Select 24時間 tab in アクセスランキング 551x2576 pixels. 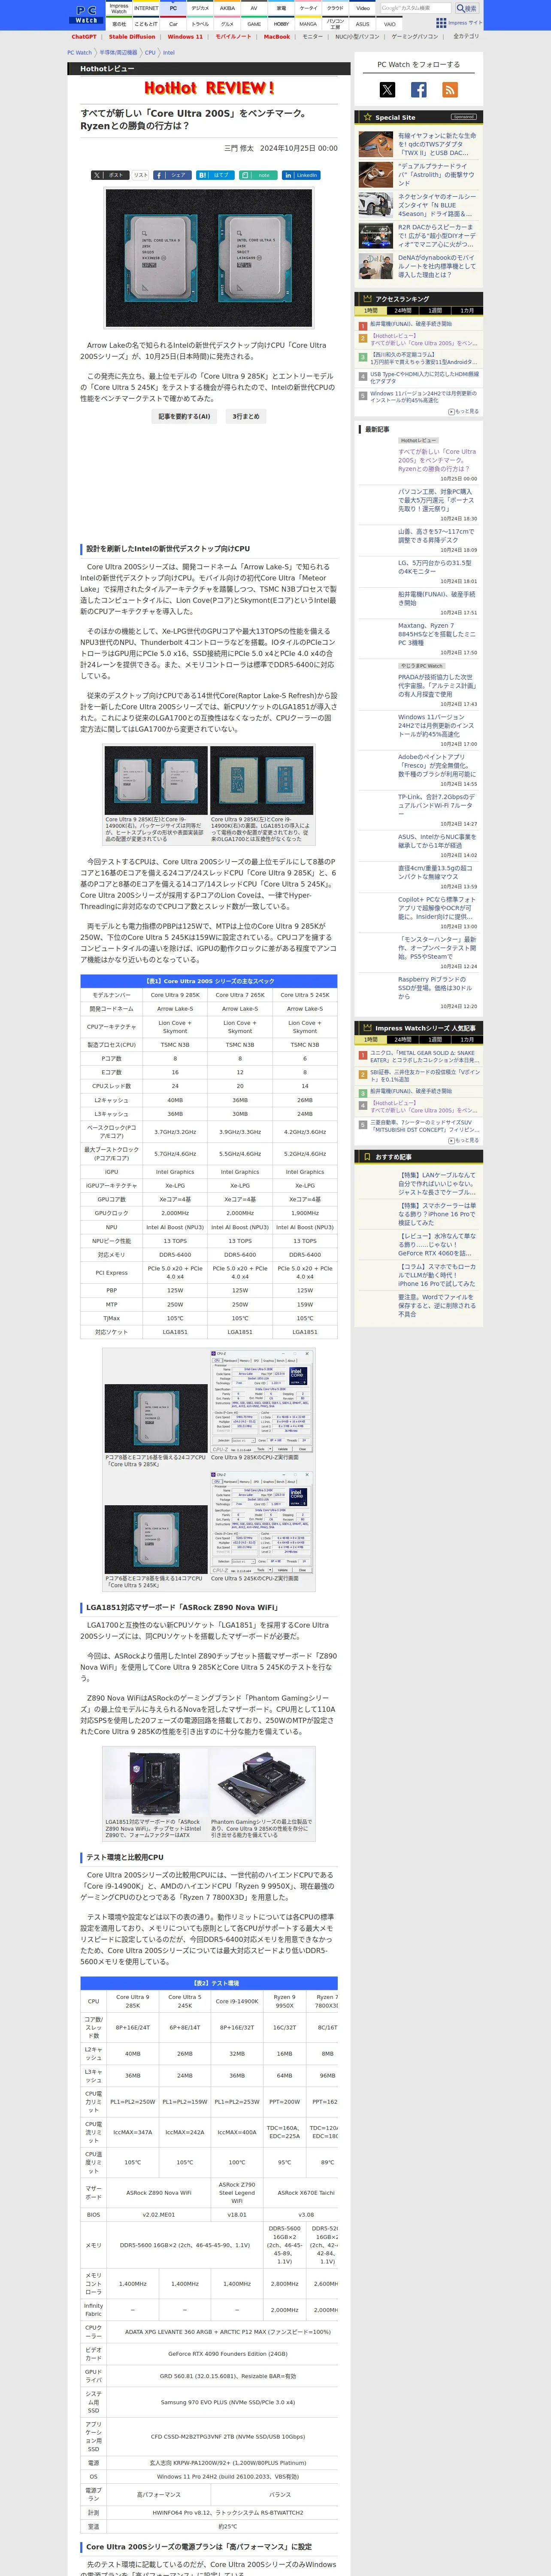click(402, 311)
